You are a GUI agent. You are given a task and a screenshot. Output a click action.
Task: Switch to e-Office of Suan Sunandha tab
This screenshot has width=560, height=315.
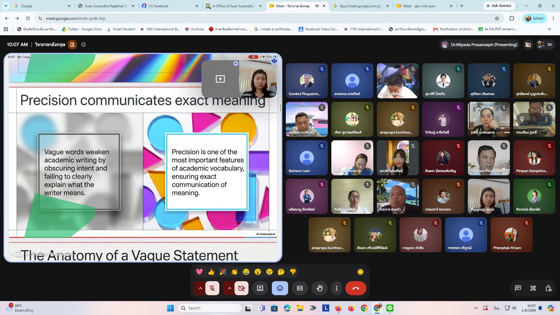coord(233,6)
